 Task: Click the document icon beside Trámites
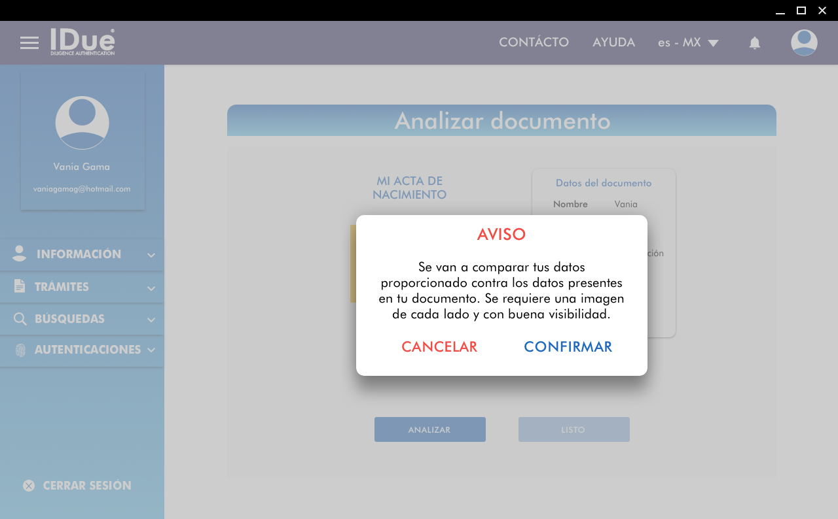click(x=20, y=286)
